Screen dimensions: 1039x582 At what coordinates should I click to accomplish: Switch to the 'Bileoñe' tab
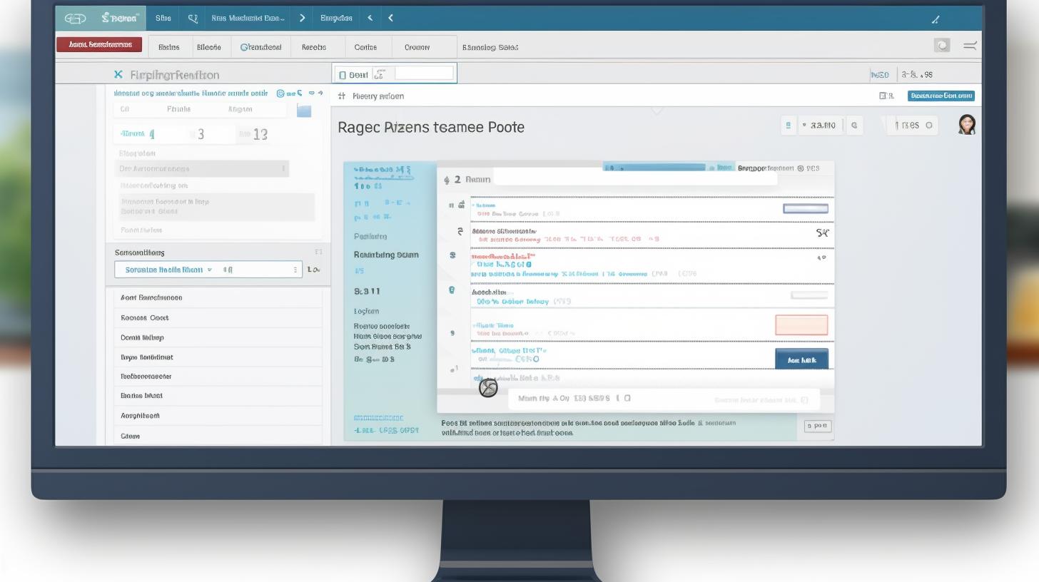coord(208,47)
